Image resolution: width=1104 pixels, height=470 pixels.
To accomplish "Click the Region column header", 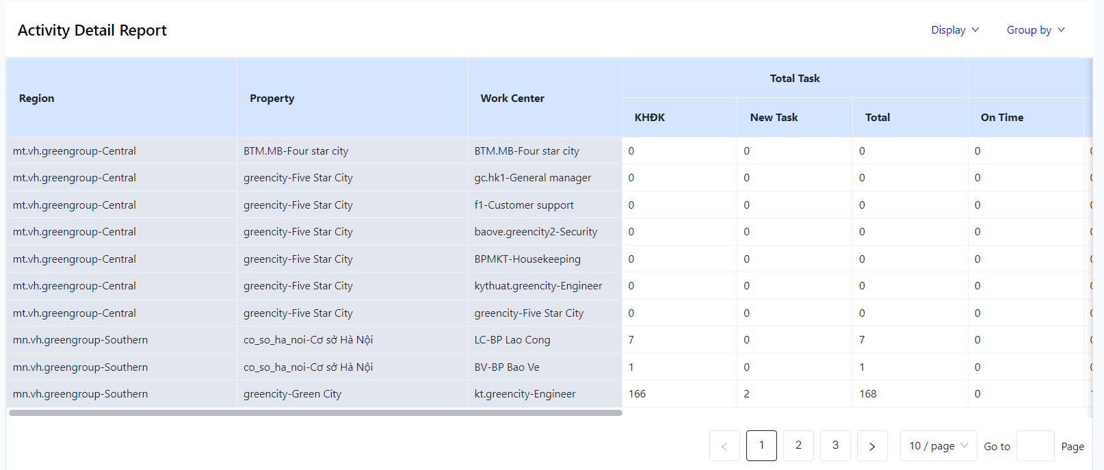I will (37, 99).
